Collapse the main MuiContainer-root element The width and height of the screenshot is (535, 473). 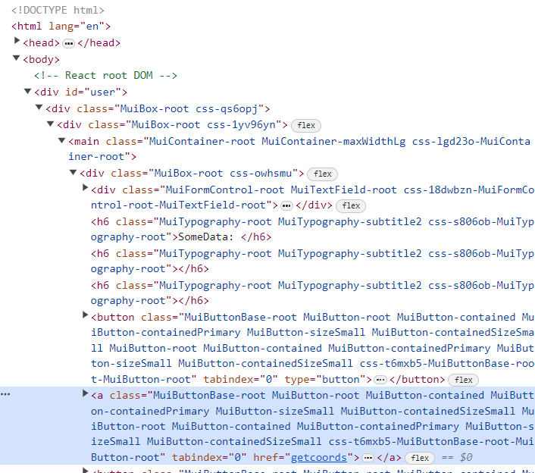tap(61, 140)
